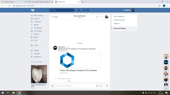The width and height of the screenshot is (170, 95).
Task: Select Виктория Виннер conversation tab
Action: pos(124,28)
